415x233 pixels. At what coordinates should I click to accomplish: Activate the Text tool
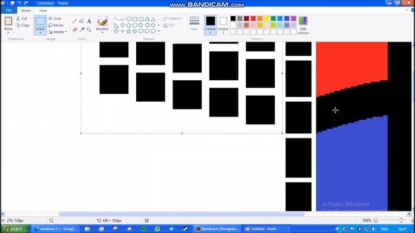point(89,21)
